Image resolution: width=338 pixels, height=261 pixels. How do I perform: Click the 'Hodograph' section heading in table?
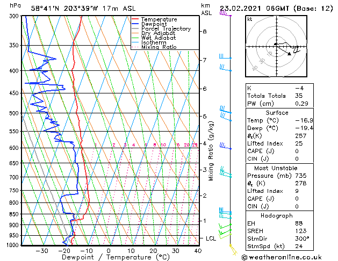pyautogui.click(x=277, y=216)
